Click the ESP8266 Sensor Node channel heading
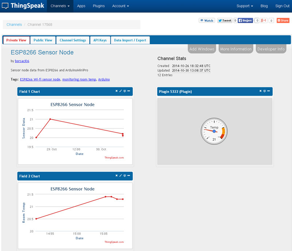This screenshot has height=251, width=292. [42, 52]
